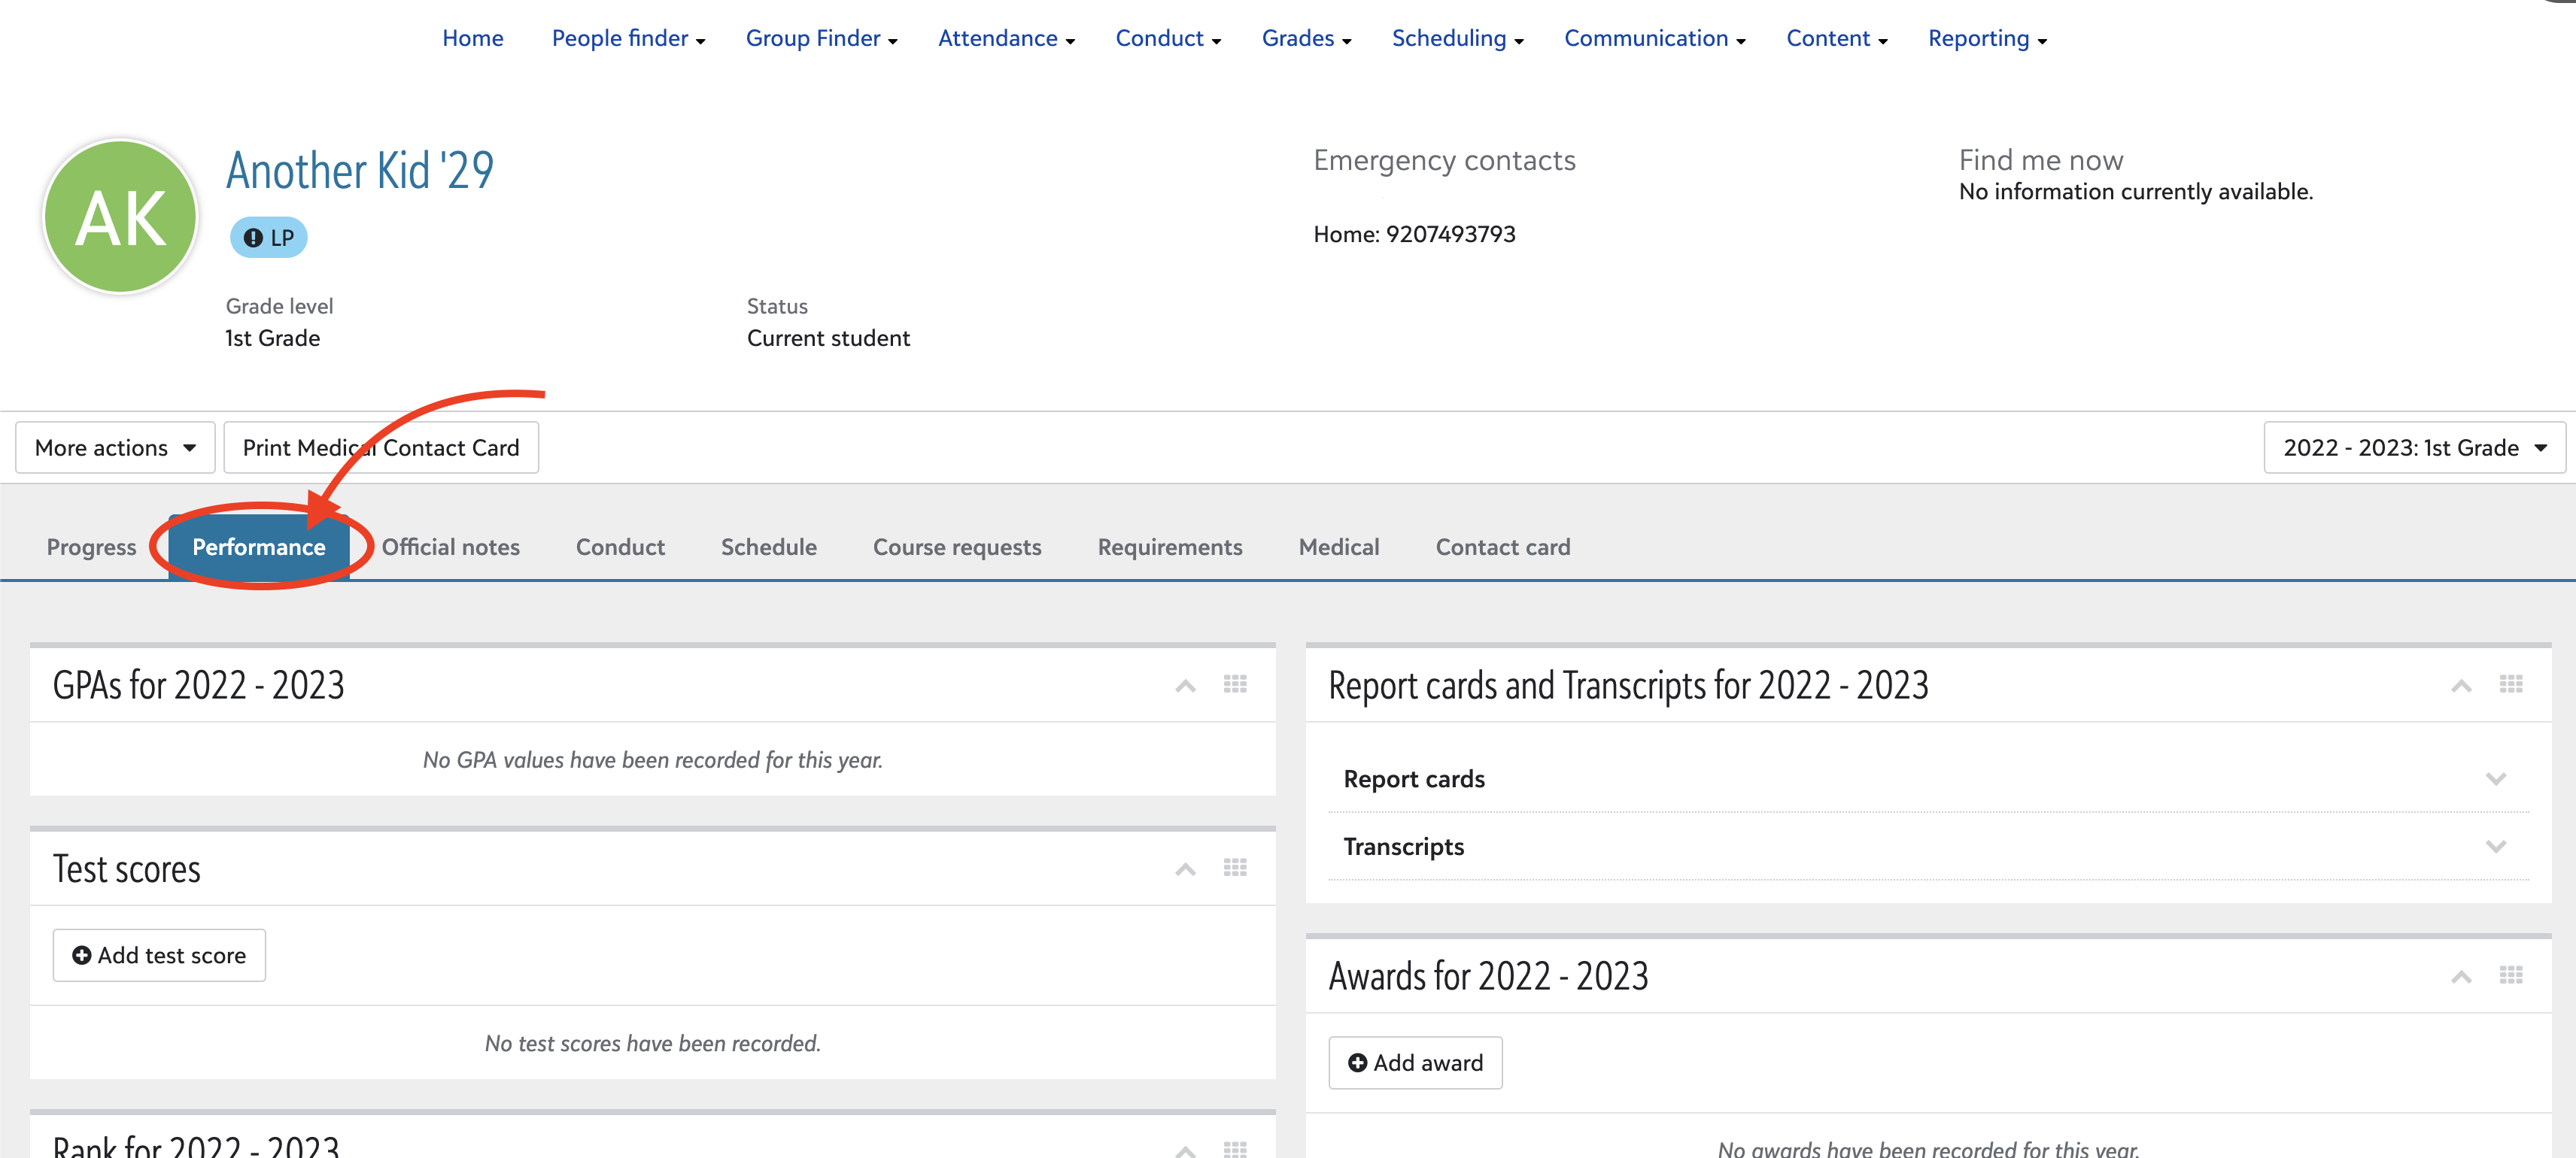Click Add test score button
Screen dimensions: 2576x1158
[x=159, y=955]
